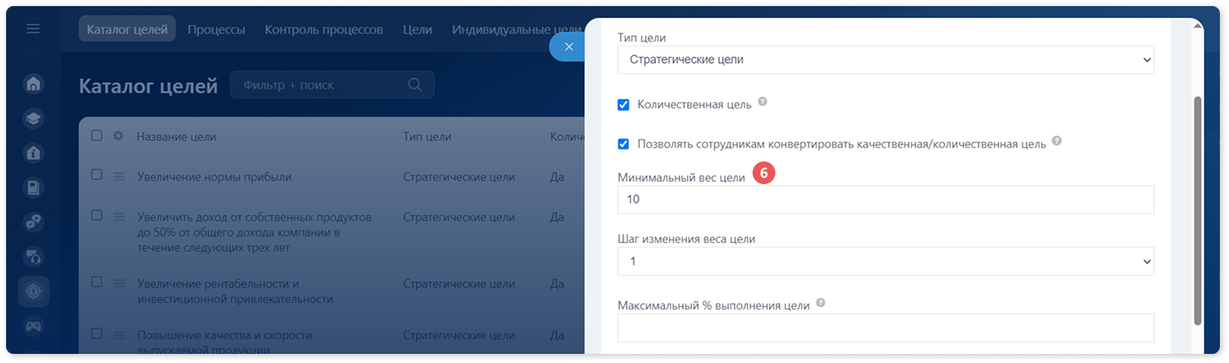Viewport: 1229px width, 363px height.
Task: Open the Тип цели dropdown
Action: click(x=885, y=60)
